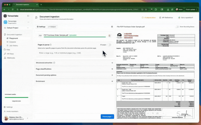Collapse sidebar using the panel icon

coord(28,16)
